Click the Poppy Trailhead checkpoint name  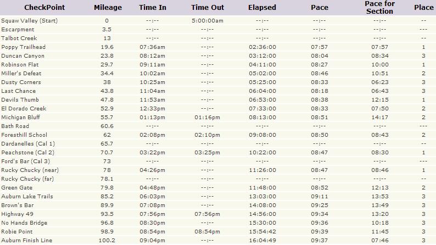[23, 47]
